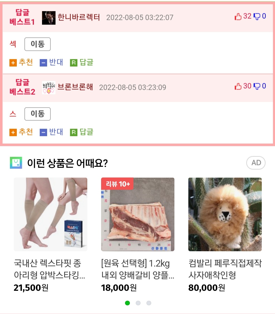Click the blue 반대 minus icon on second comment
This screenshot has width=275, height=314.
(x=44, y=132)
